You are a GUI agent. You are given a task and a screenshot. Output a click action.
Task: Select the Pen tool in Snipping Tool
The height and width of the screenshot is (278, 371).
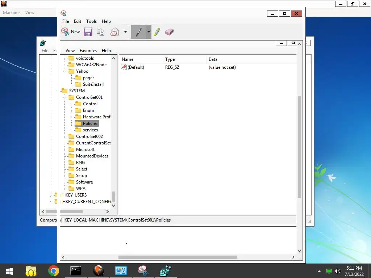point(139,32)
